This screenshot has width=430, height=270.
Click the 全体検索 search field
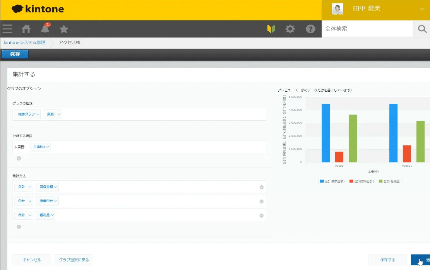[367, 29]
